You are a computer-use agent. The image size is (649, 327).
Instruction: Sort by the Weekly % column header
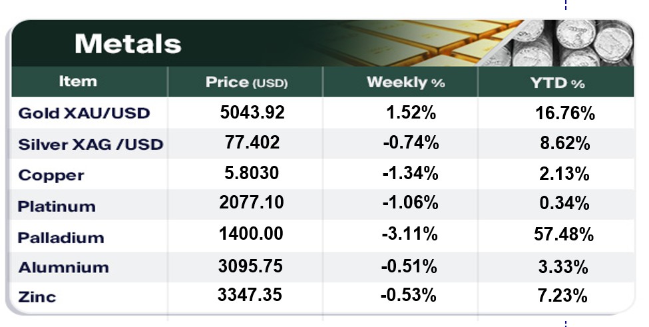click(x=405, y=83)
